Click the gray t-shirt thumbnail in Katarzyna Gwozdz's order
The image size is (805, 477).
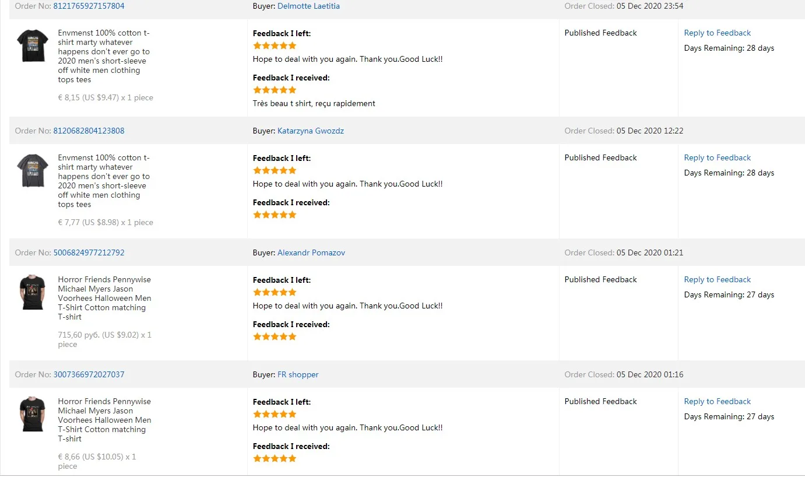coord(33,170)
